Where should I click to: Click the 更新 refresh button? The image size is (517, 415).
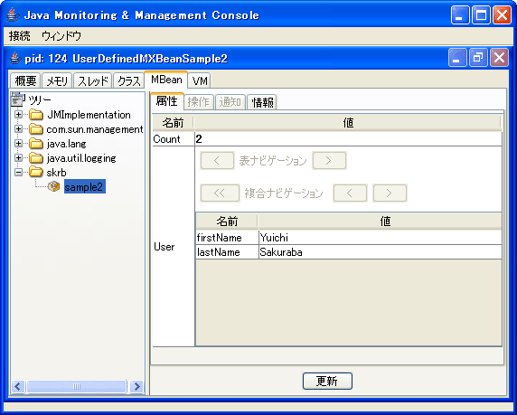click(x=327, y=381)
